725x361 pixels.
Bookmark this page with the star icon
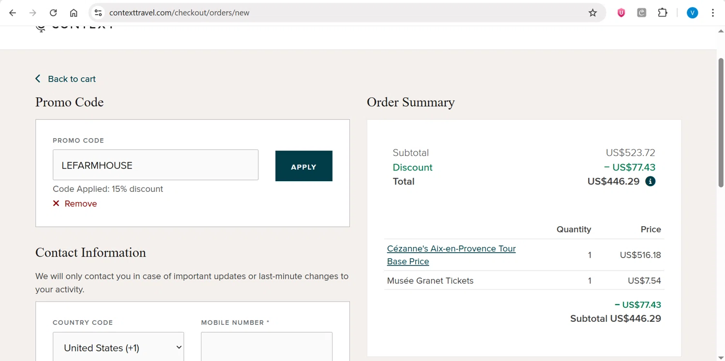(x=593, y=13)
